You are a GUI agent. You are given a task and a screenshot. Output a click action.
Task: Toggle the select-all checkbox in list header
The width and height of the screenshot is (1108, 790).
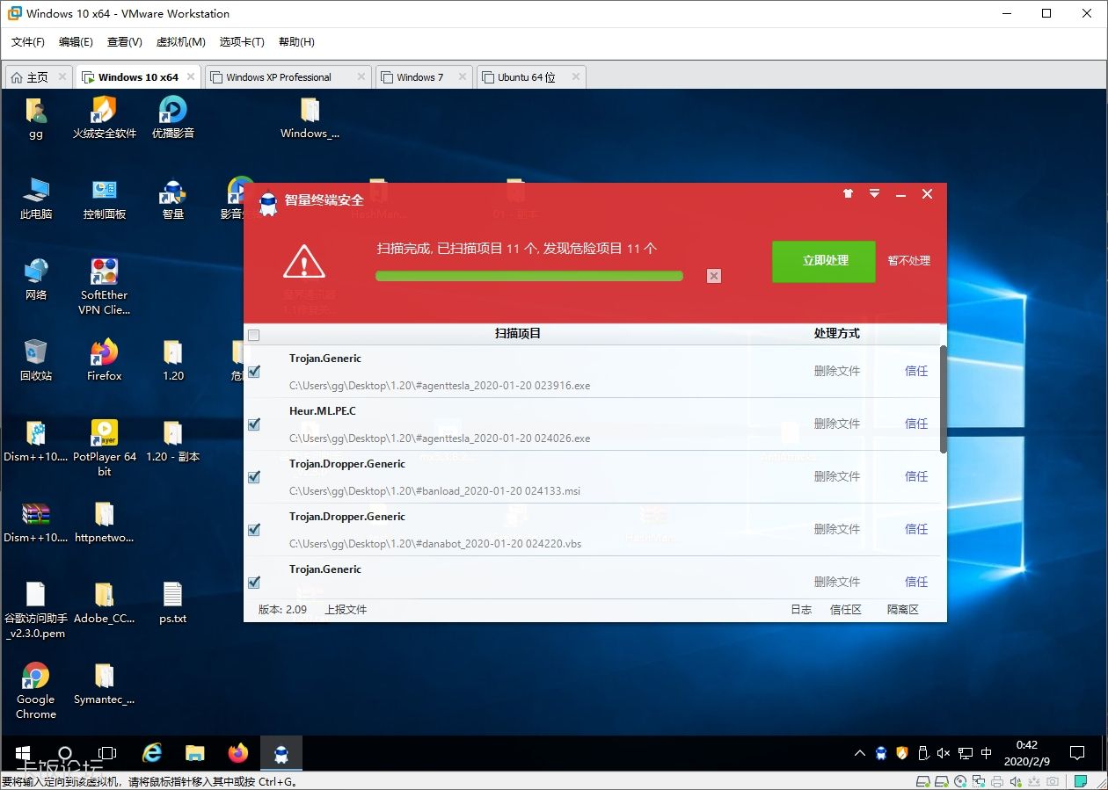pos(254,335)
